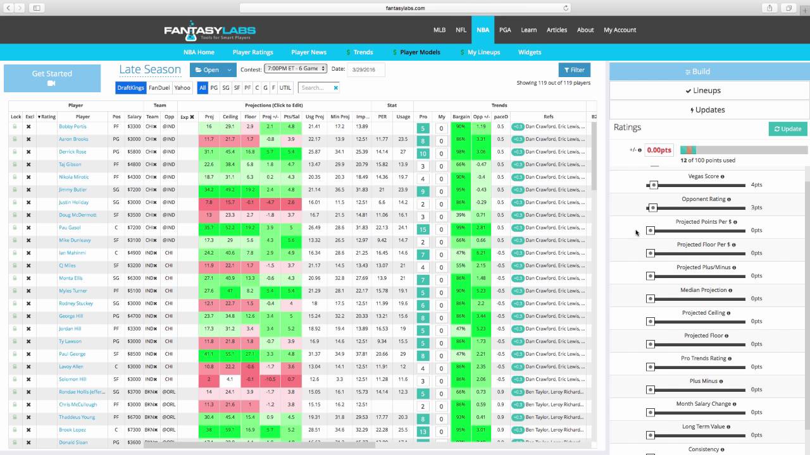Show all tabs in Safari
Viewport: 810px width, 455px height.
[x=788, y=8]
